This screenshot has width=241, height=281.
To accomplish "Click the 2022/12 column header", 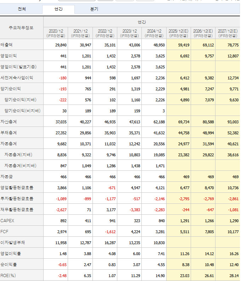I will [x=105, y=33].
